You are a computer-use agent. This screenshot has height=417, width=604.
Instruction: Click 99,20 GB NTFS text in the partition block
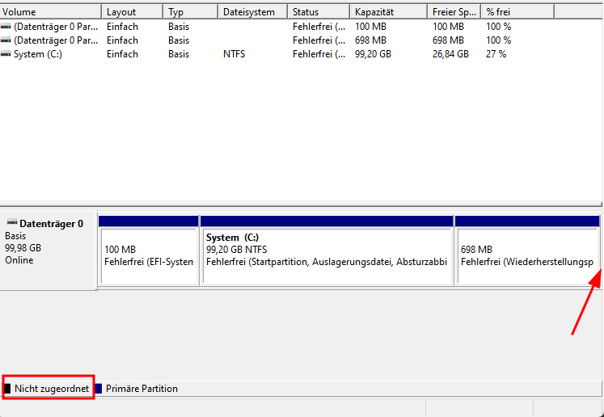(237, 250)
